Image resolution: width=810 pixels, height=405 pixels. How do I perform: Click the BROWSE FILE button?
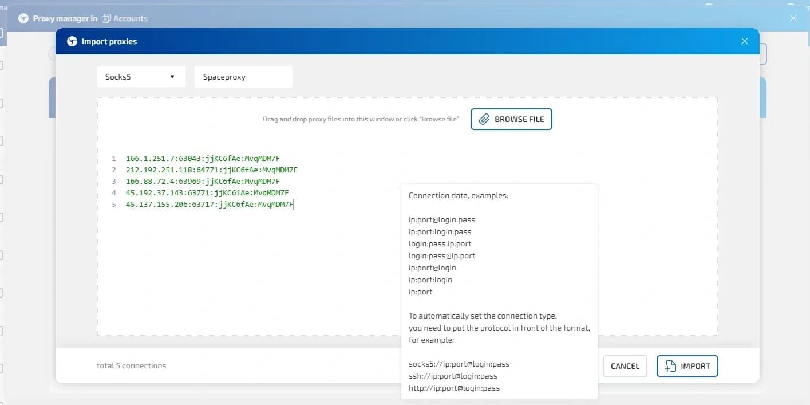click(511, 119)
